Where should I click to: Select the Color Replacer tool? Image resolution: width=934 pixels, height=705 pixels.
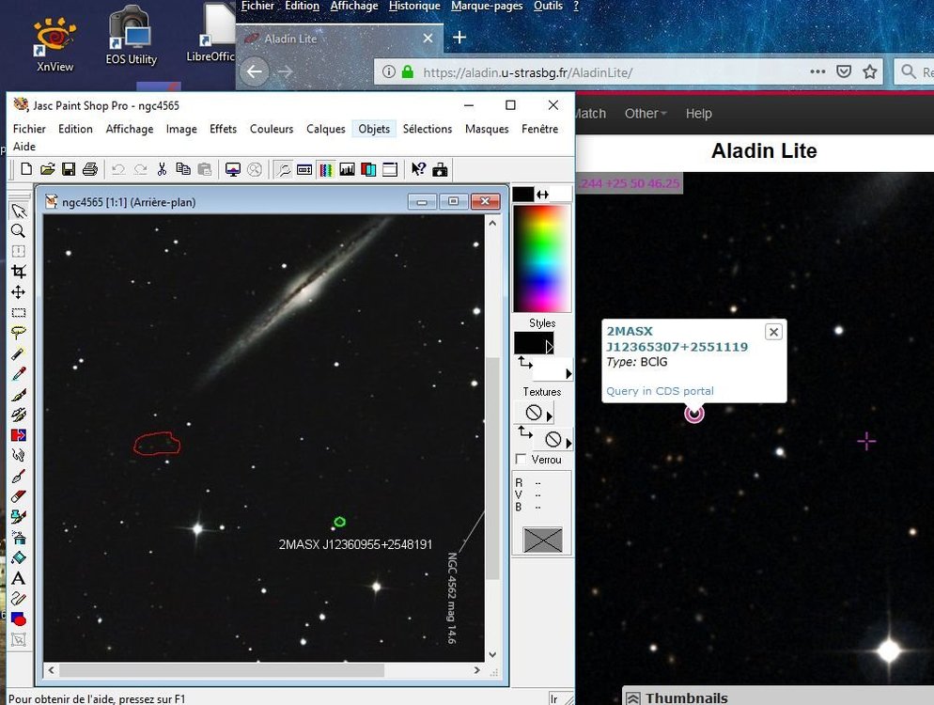tap(19, 435)
